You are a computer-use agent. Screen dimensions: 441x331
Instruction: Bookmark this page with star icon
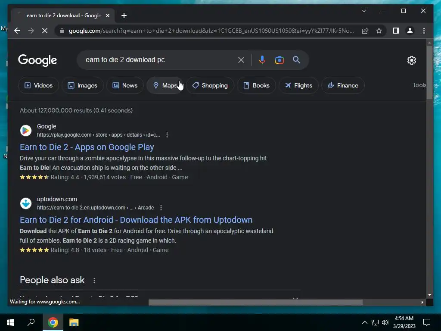379,31
